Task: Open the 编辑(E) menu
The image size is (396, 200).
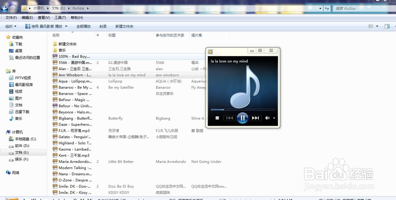Action: click(27, 18)
